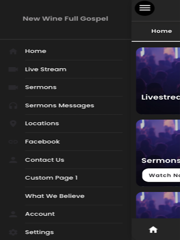The width and height of the screenshot is (180, 240).
Task: Click the headphones icon for Sermons Messages
Action: point(13,106)
